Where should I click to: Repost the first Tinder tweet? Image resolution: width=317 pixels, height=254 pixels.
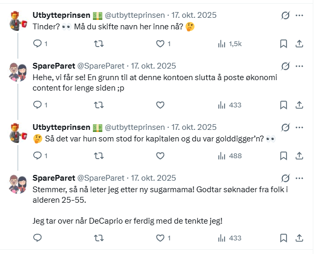coord(98,44)
